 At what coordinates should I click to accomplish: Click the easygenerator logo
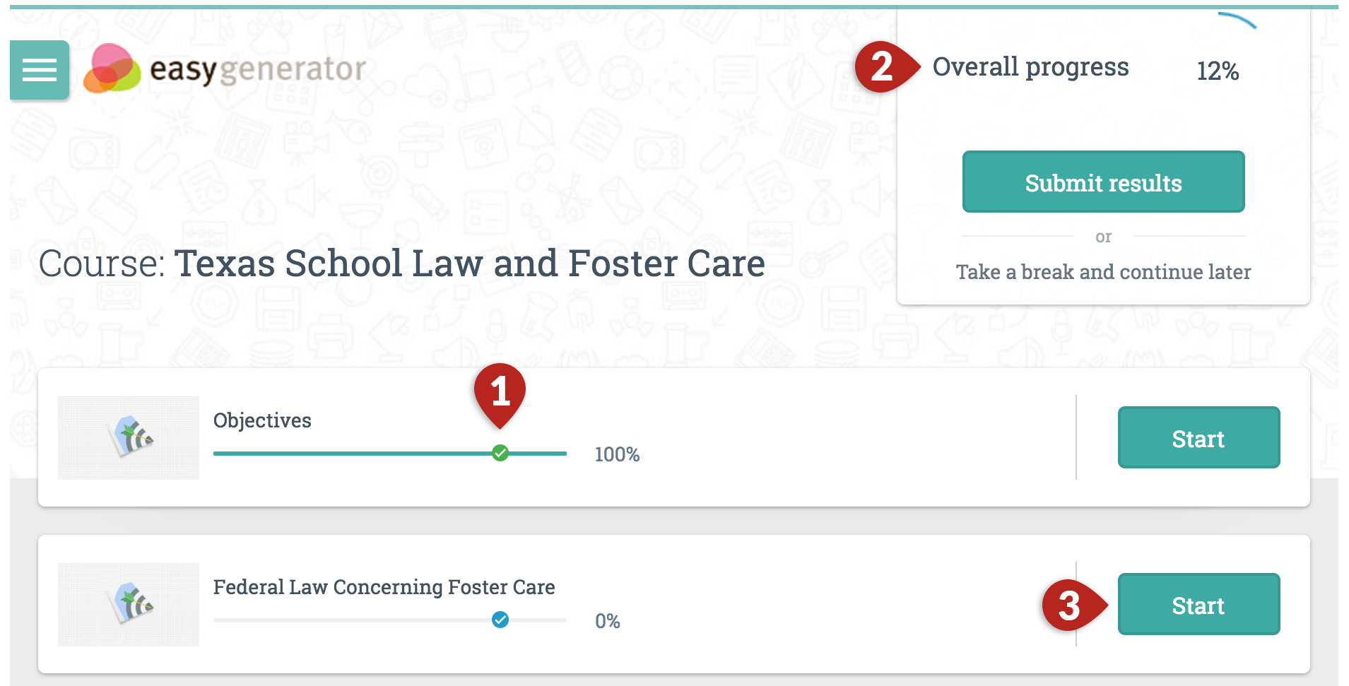click(x=225, y=69)
